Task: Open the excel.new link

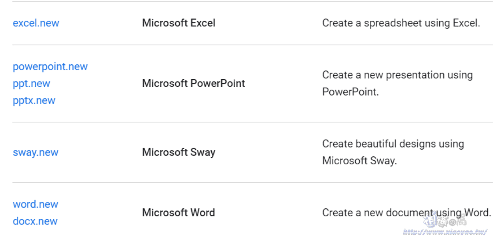Action: [x=36, y=23]
